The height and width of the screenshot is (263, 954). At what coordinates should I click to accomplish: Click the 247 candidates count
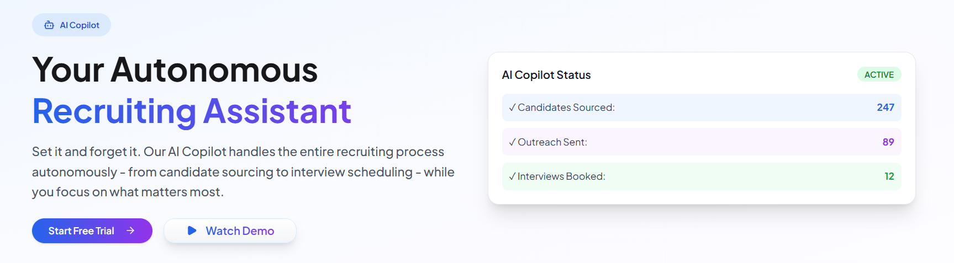point(886,108)
